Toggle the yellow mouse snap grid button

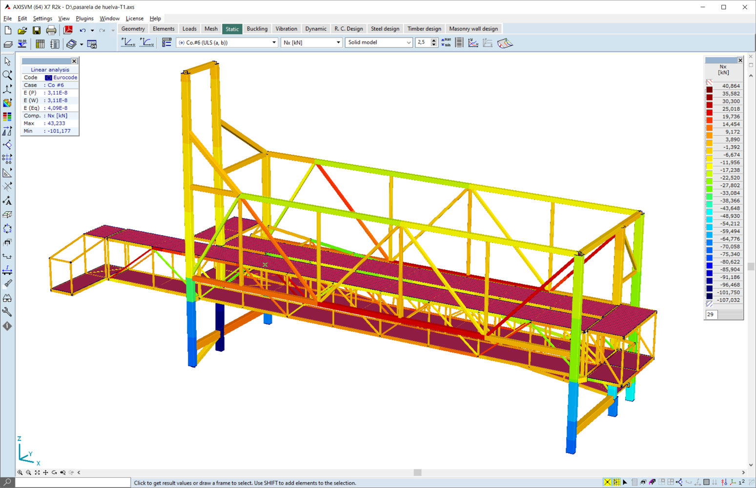coord(616,482)
